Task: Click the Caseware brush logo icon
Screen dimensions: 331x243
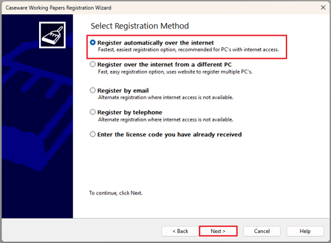Action: 53,35
